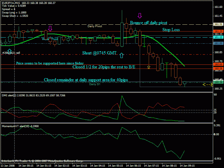Click the orange 160.58 price tag
This screenshot has height=168, width=224.
point(218,69)
